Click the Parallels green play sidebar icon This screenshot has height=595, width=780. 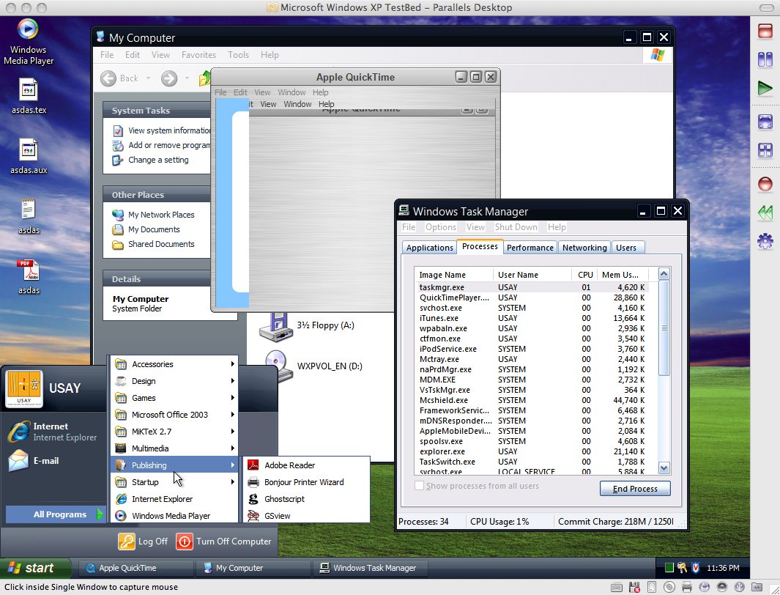click(x=765, y=89)
